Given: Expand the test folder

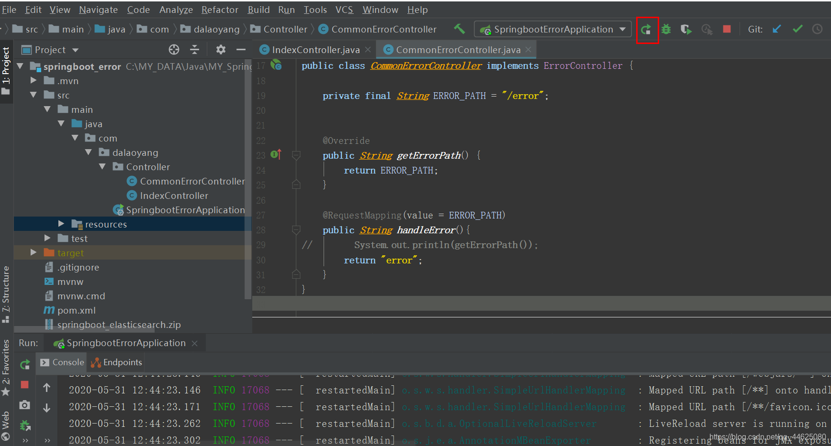Looking at the screenshot, I should click(47, 238).
